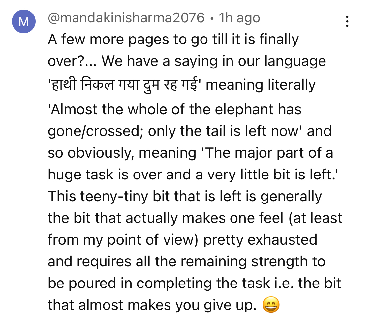Click the parenthetical '(at least' text

click(315, 218)
